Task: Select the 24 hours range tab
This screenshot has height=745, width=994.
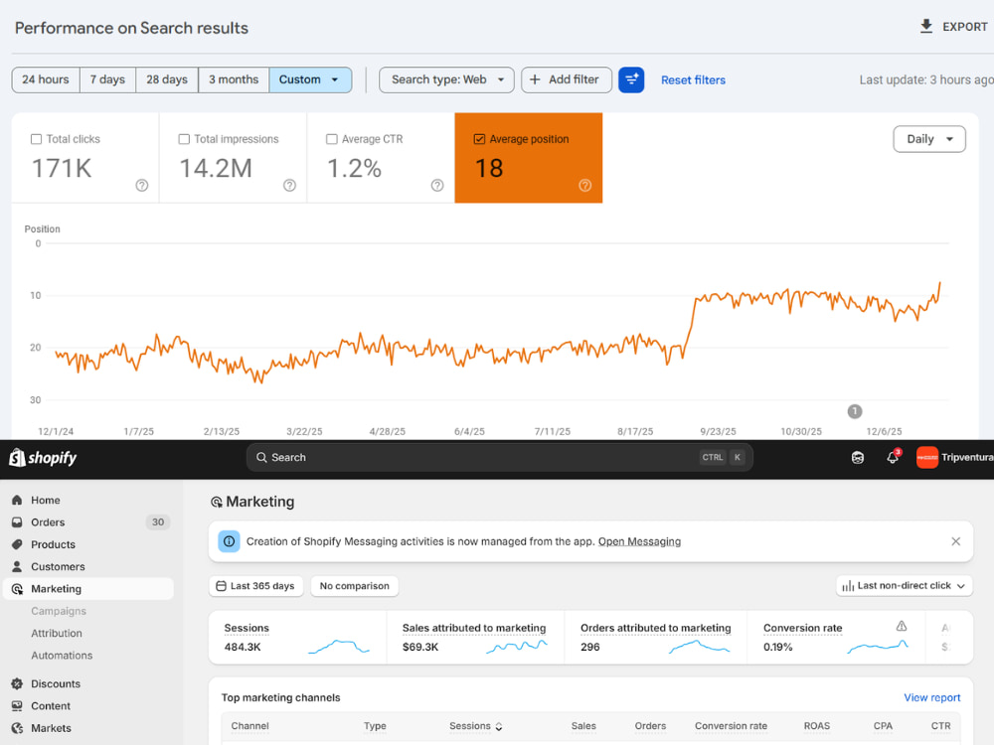Action: (x=46, y=79)
